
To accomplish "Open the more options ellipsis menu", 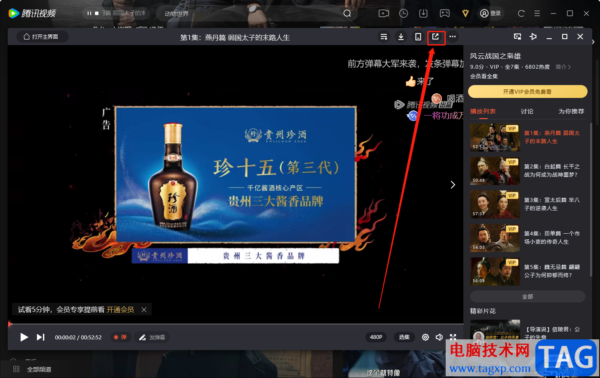I will pyautogui.click(x=453, y=37).
